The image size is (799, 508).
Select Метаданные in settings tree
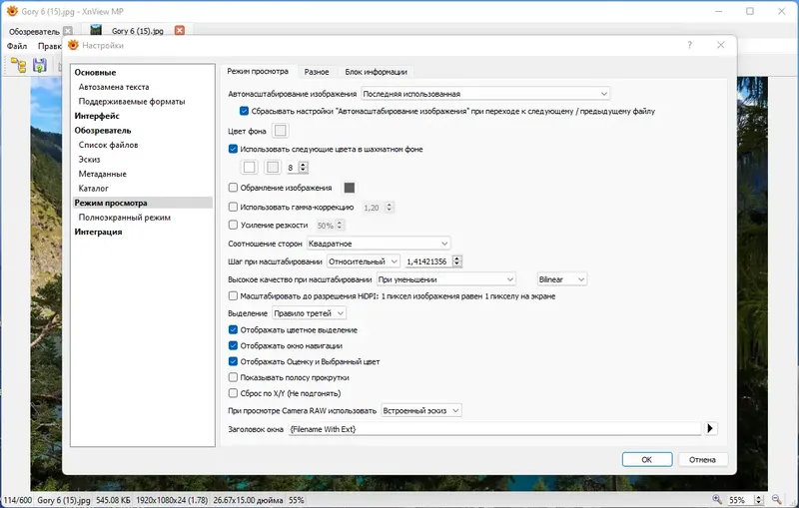(103, 174)
